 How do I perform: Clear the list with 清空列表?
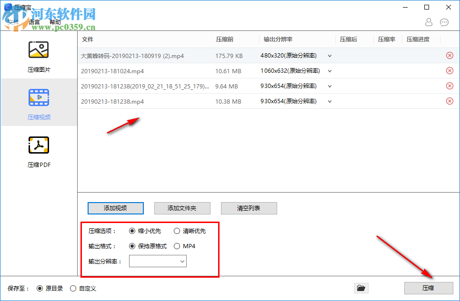pyautogui.click(x=249, y=208)
